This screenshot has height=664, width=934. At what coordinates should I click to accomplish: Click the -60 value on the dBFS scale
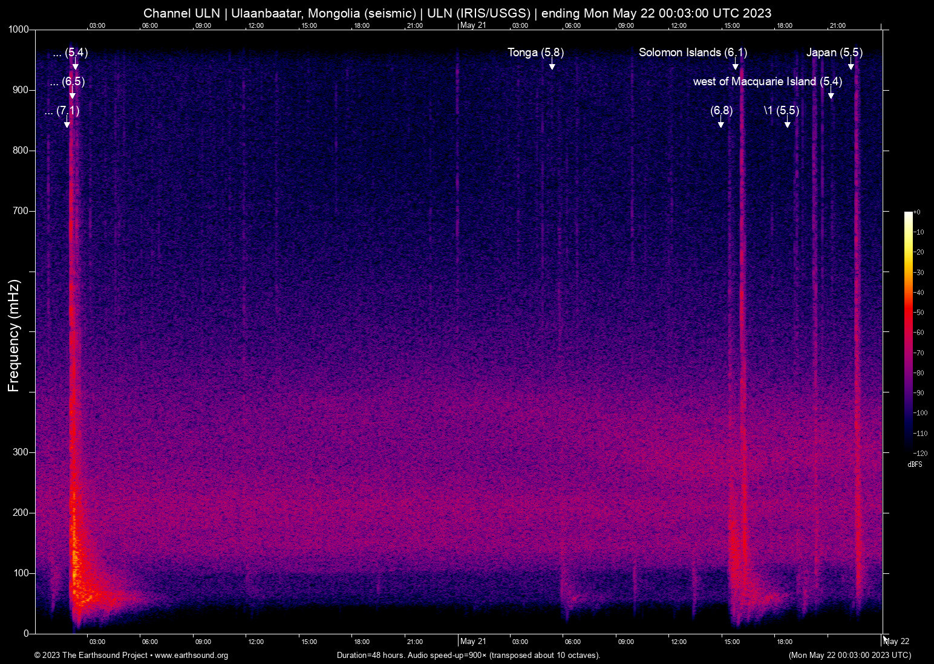coord(920,332)
